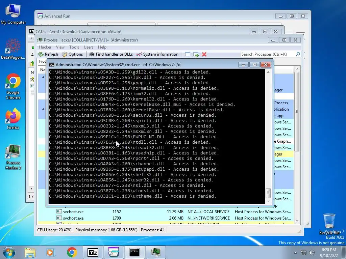The width and height of the screenshot is (346, 259).
Task: Open the Help menu in Process Hacker
Action: (102, 47)
